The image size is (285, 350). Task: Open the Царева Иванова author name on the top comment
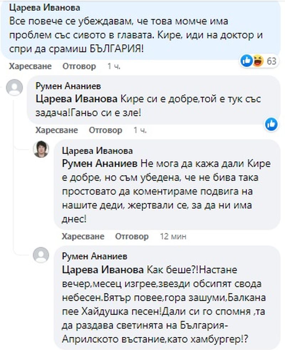click(x=45, y=8)
